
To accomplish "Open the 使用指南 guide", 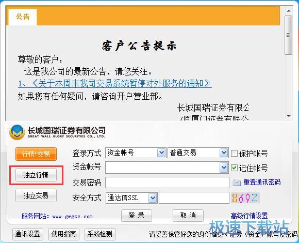I will (64, 234).
